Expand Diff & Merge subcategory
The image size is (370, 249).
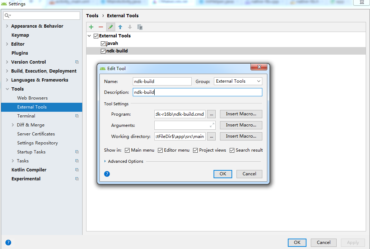[13, 125]
